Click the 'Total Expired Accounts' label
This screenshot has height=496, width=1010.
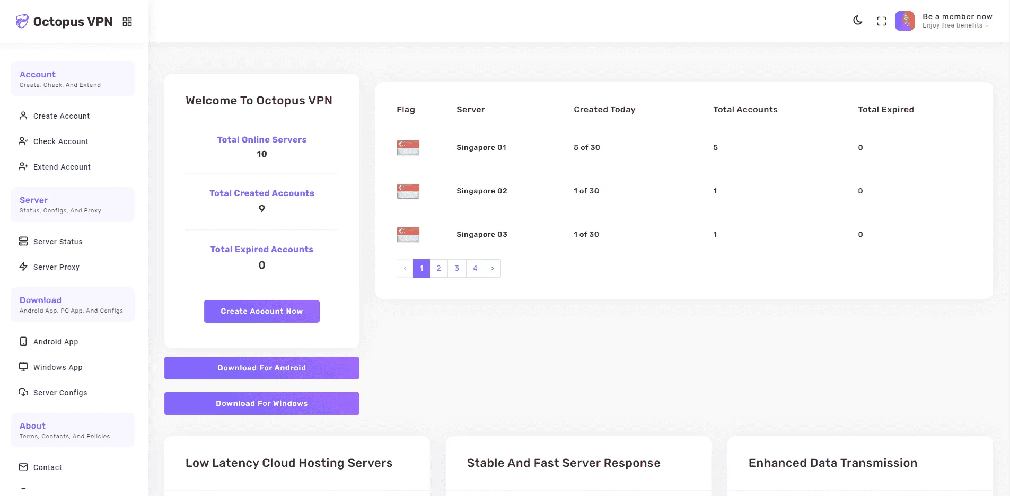tap(262, 250)
